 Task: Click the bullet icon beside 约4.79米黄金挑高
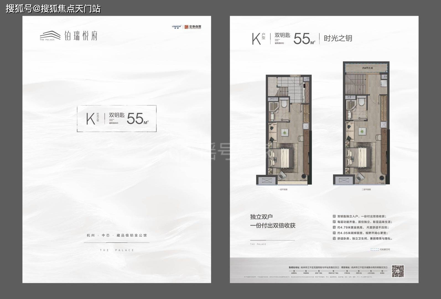(334, 228)
